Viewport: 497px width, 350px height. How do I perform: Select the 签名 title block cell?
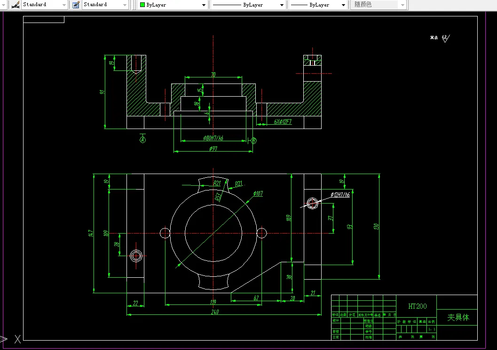[378, 315]
